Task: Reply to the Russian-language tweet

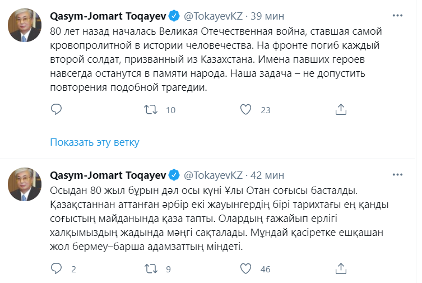Action: pyautogui.click(x=56, y=110)
